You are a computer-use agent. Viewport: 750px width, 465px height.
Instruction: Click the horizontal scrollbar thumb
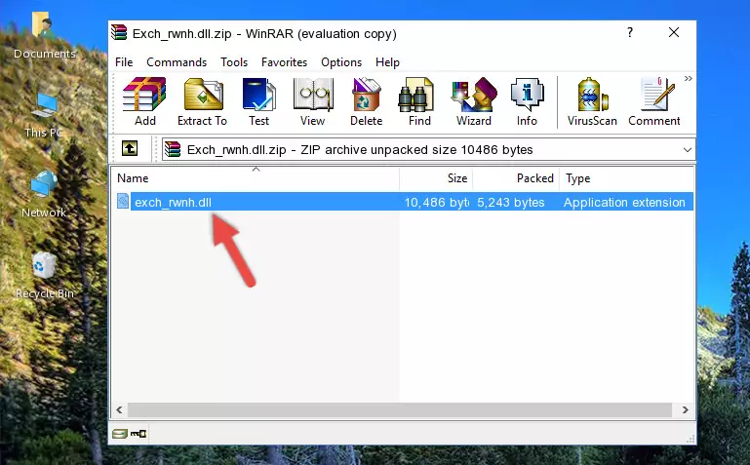[400, 409]
